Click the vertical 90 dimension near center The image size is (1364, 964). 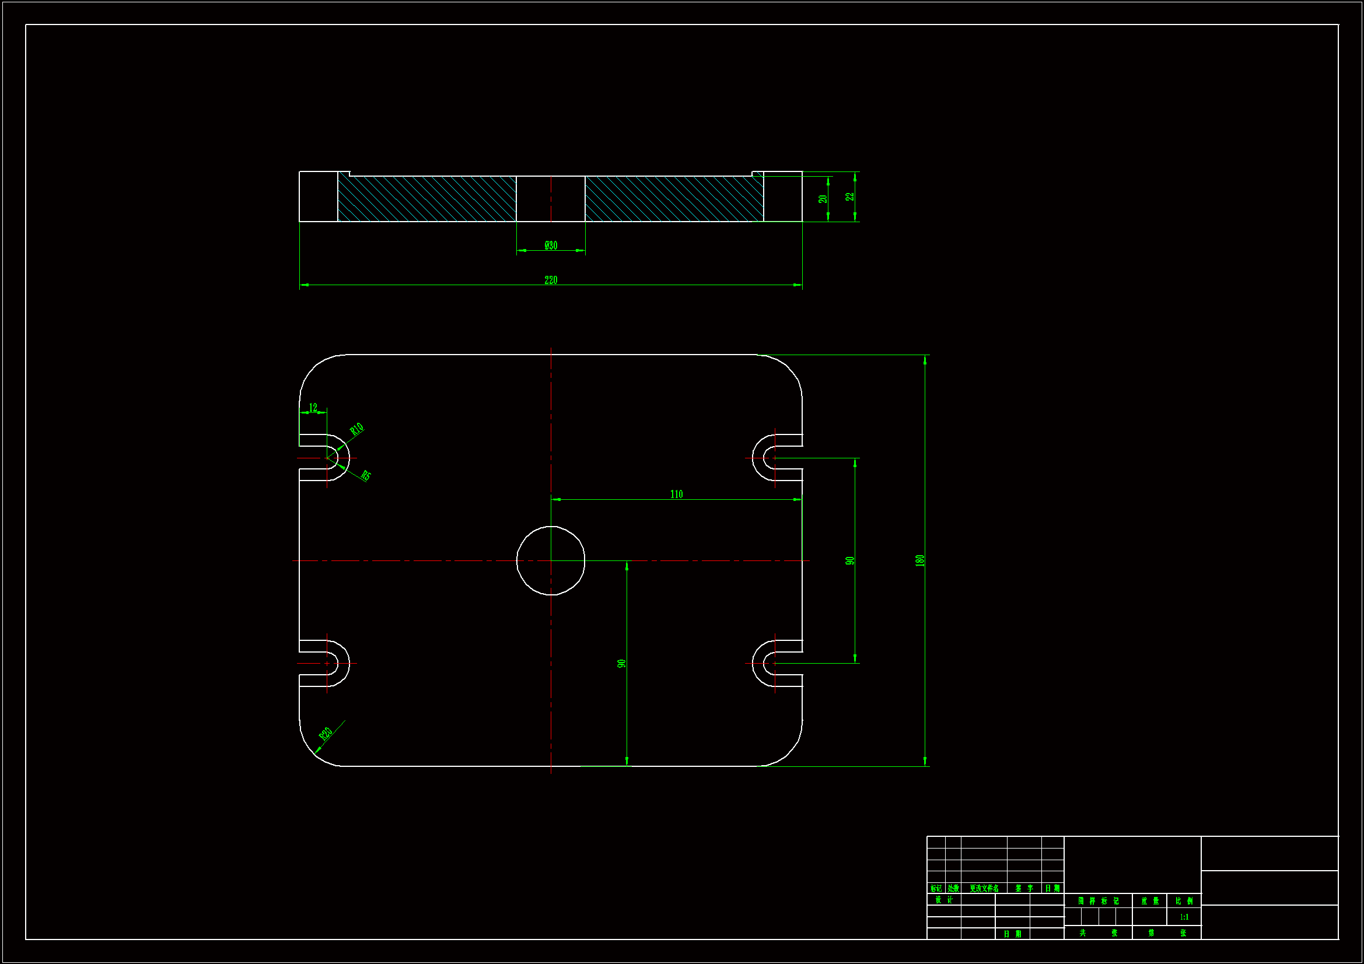(x=621, y=664)
